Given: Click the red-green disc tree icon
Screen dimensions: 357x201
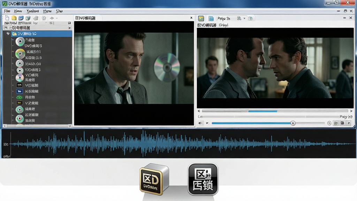Looking at the screenshot, I should click(x=20, y=119).
